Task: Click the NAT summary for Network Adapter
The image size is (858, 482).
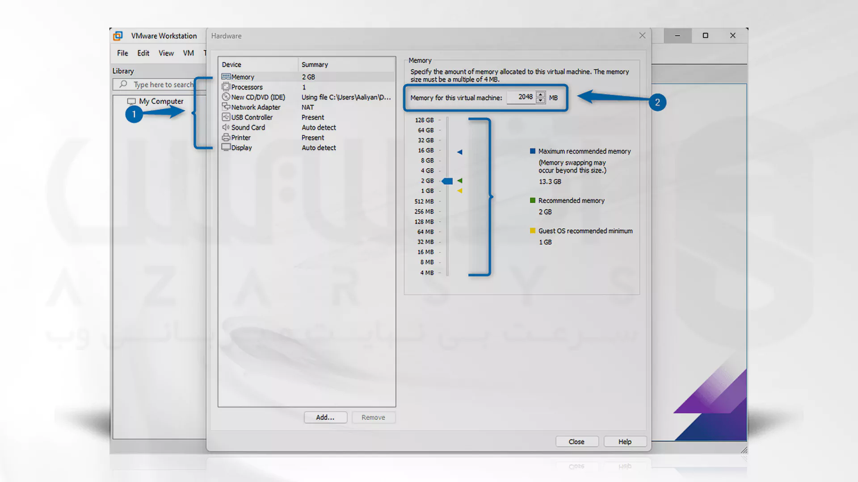Action: pos(308,107)
